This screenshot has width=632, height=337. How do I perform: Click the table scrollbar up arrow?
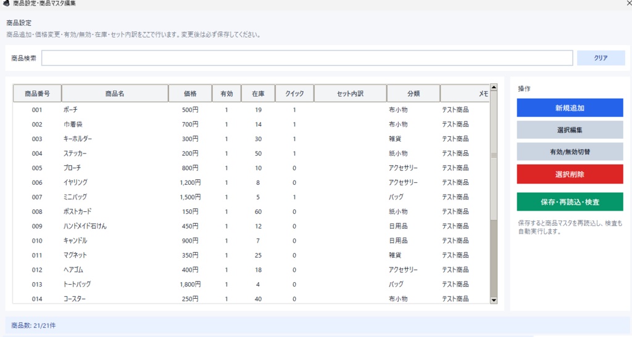(493, 87)
